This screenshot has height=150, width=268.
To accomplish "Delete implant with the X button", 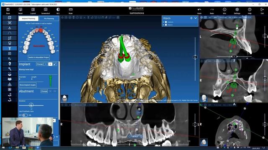I will click(46, 64).
